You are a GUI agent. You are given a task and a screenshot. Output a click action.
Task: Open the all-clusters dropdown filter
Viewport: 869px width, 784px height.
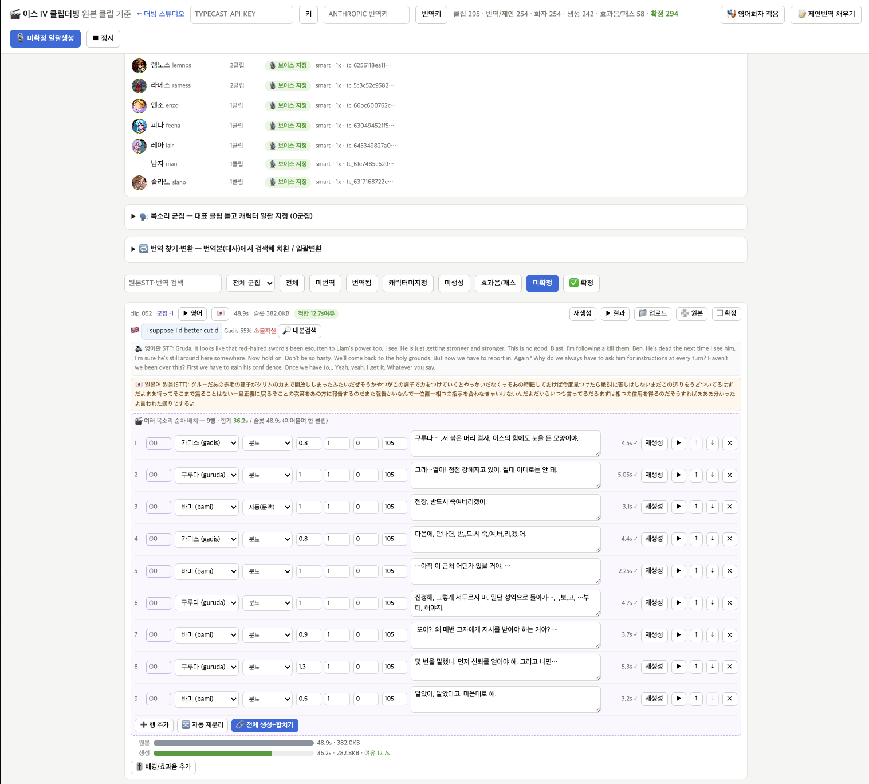pyautogui.click(x=250, y=283)
